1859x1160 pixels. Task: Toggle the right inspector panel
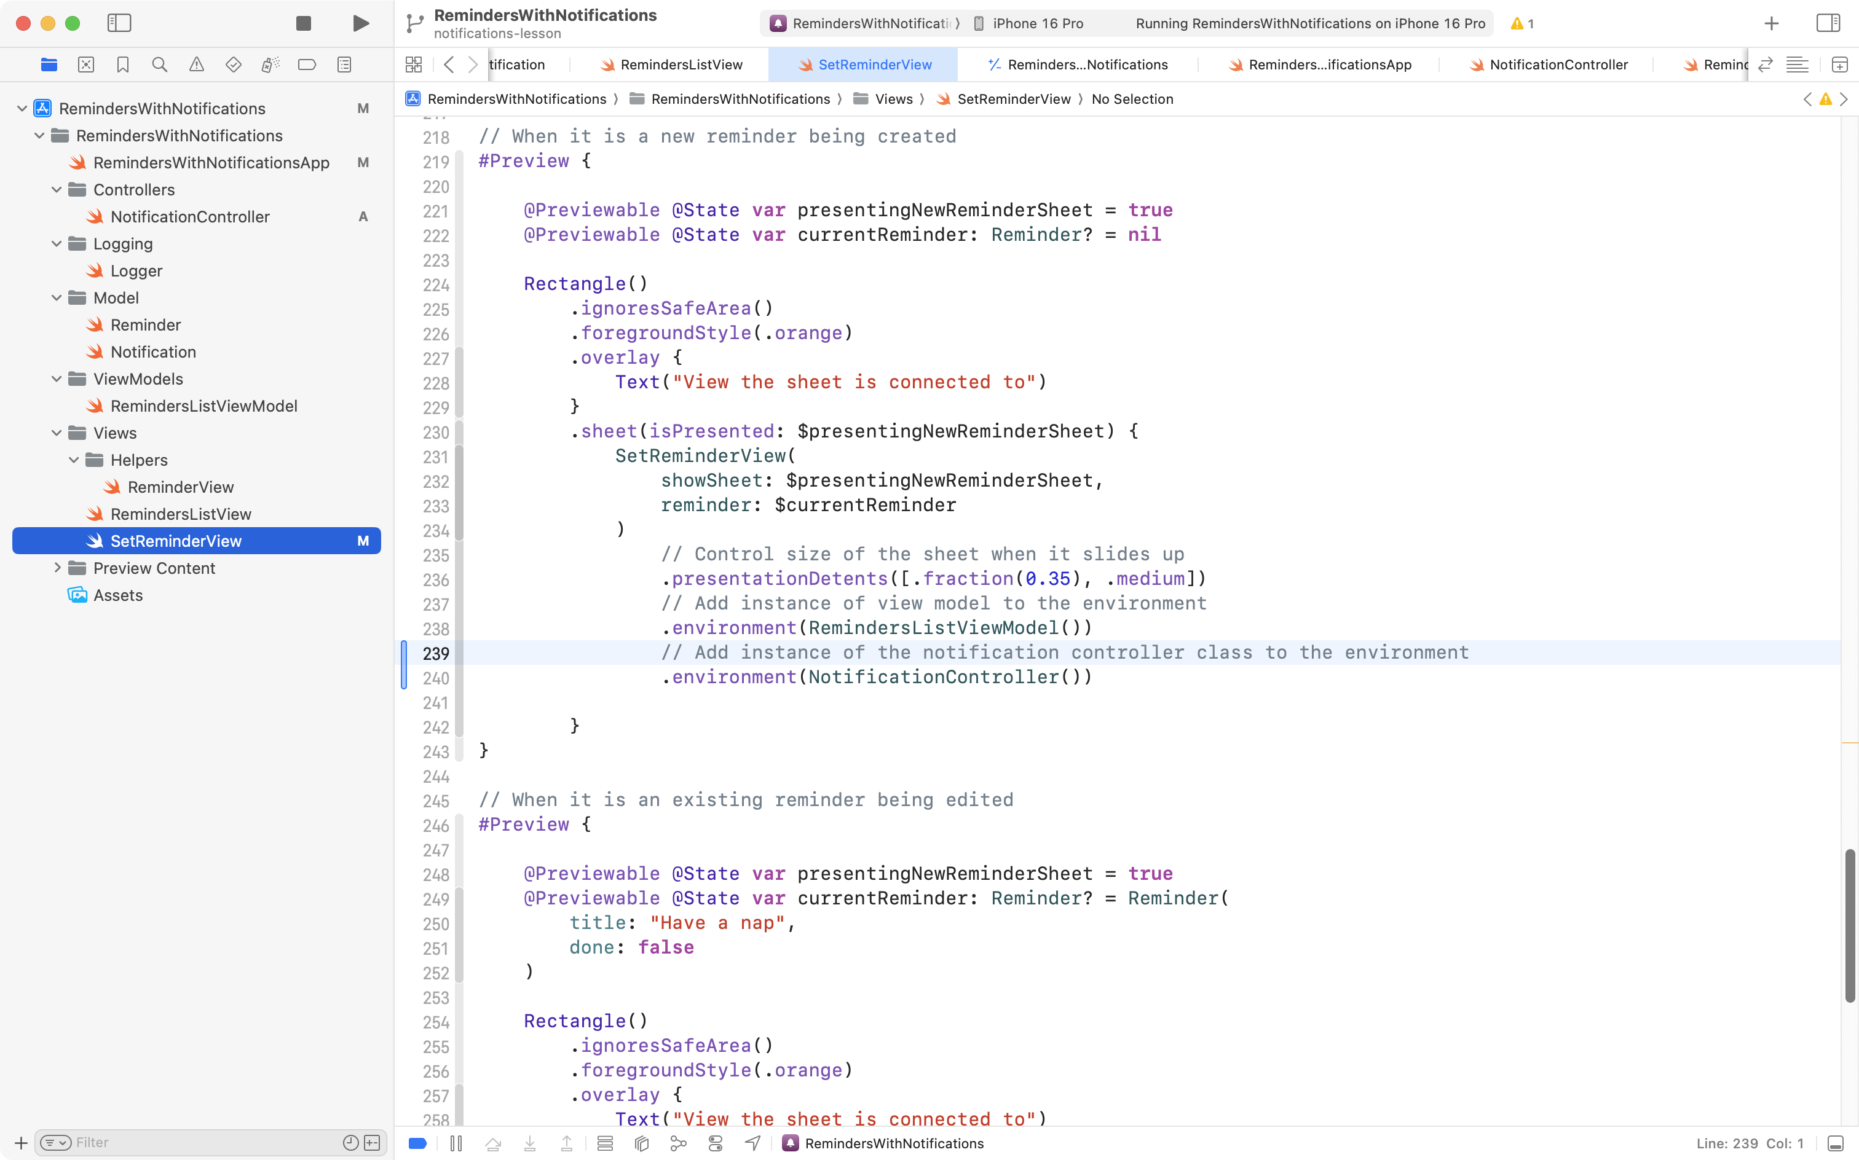click(1828, 23)
